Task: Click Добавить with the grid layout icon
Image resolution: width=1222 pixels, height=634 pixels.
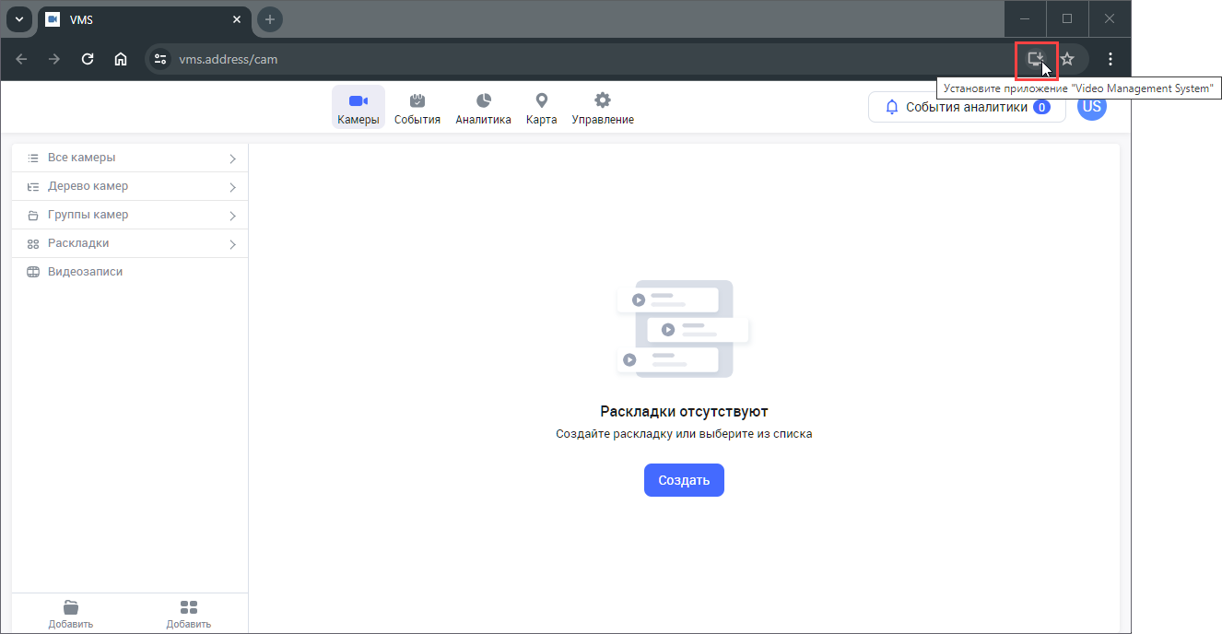Action: 189,614
